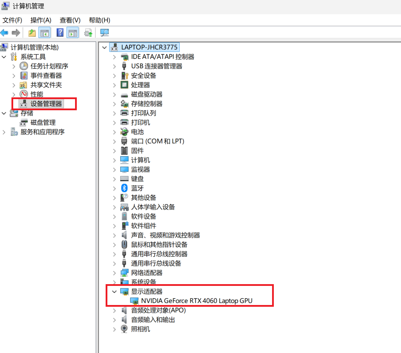Expand the 任务计划程序 node

point(14,66)
